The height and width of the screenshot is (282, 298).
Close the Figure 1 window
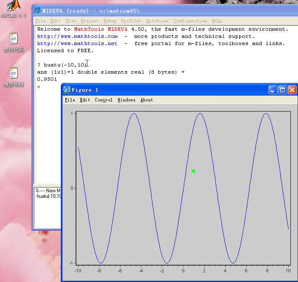[292, 90]
